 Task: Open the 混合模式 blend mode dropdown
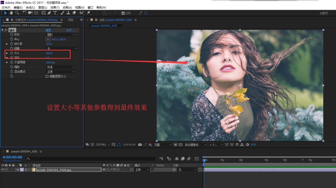60,72
